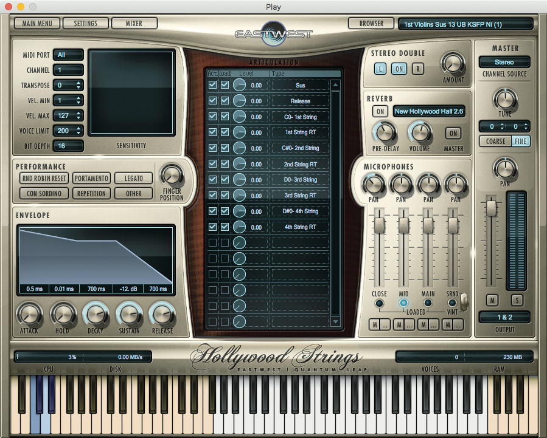Expand the MIDI Port All dropdown

[68, 55]
